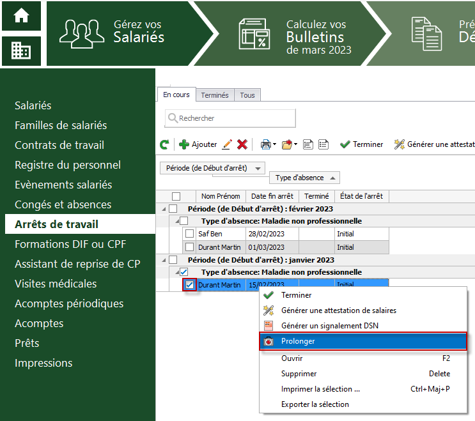
Task: Choose Exporter la sélection in context menu
Action: tap(363, 404)
